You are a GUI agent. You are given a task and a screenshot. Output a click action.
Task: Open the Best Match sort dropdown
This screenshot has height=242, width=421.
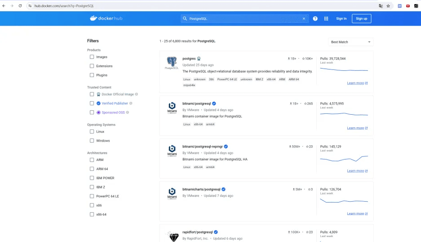click(350, 42)
